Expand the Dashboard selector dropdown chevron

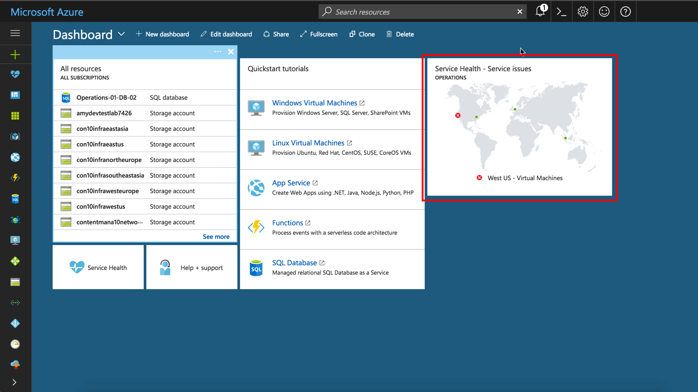[121, 34]
